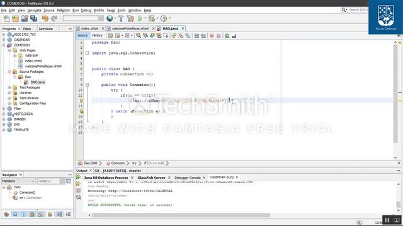Image resolution: width=403 pixels, height=226 pixels.
Task: Select DAO.java in the Projects tree
Action: click(x=38, y=82)
